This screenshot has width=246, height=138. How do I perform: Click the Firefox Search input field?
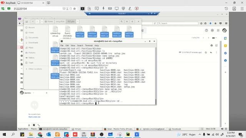(178, 23)
